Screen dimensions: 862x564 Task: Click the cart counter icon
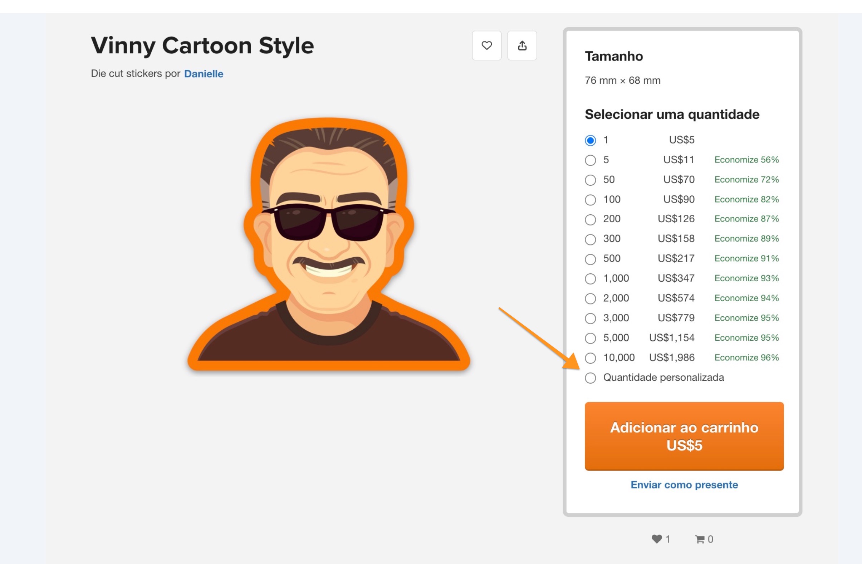point(700,539)
